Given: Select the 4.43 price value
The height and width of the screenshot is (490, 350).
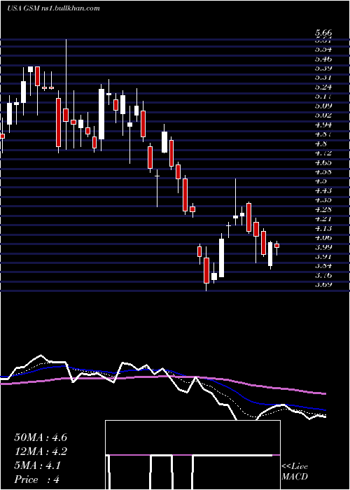Looking at the screenshot, I should pos(323,190).
